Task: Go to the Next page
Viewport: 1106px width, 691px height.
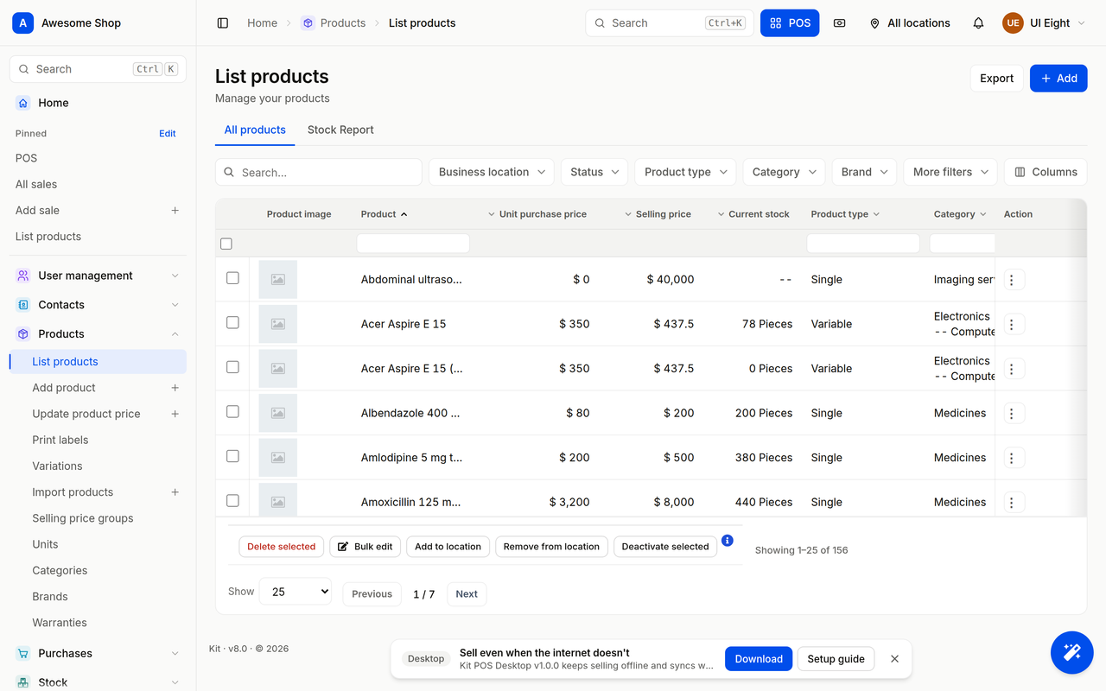Action: (467, 594)
